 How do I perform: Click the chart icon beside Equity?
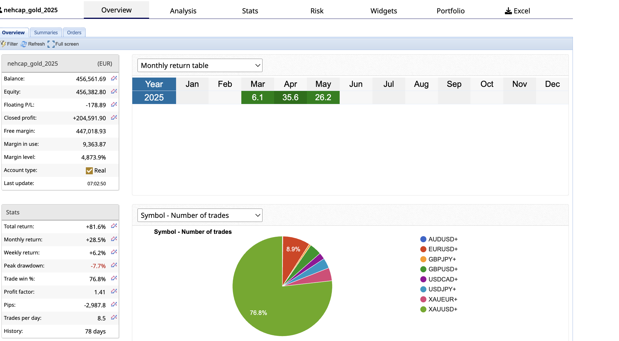[114, 91]
